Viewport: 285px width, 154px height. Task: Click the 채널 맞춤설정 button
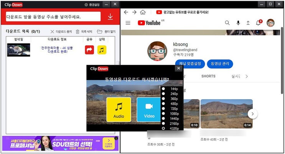pos(190,64)
